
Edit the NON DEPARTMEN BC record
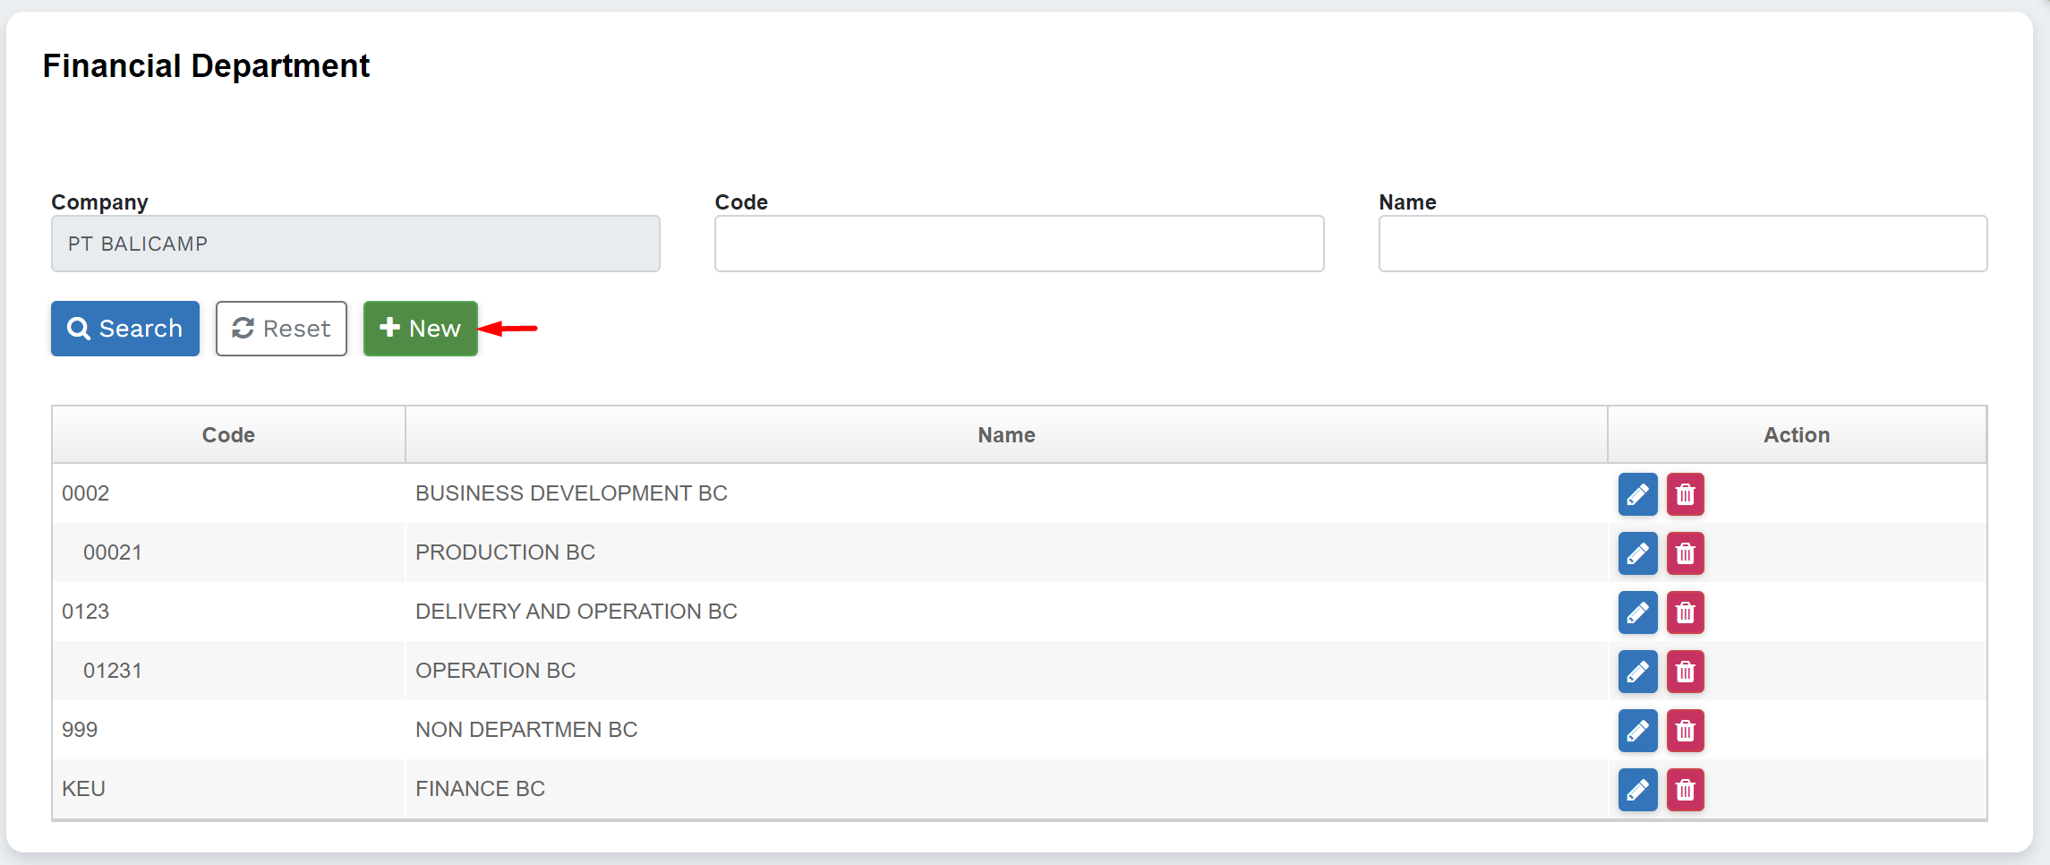point(1637,731)
